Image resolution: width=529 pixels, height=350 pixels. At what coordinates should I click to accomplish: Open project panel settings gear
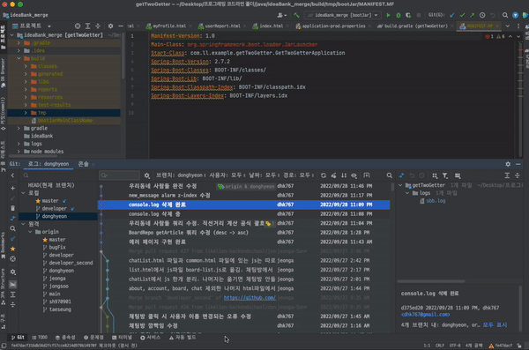[x=110, y=26]
